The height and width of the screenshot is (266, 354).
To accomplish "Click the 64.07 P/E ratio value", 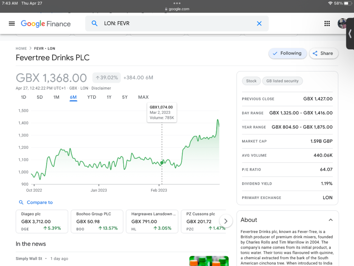I will click(326, 170).
